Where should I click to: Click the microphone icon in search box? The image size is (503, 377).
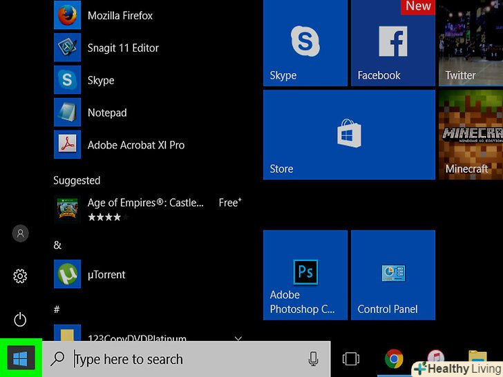313,359
